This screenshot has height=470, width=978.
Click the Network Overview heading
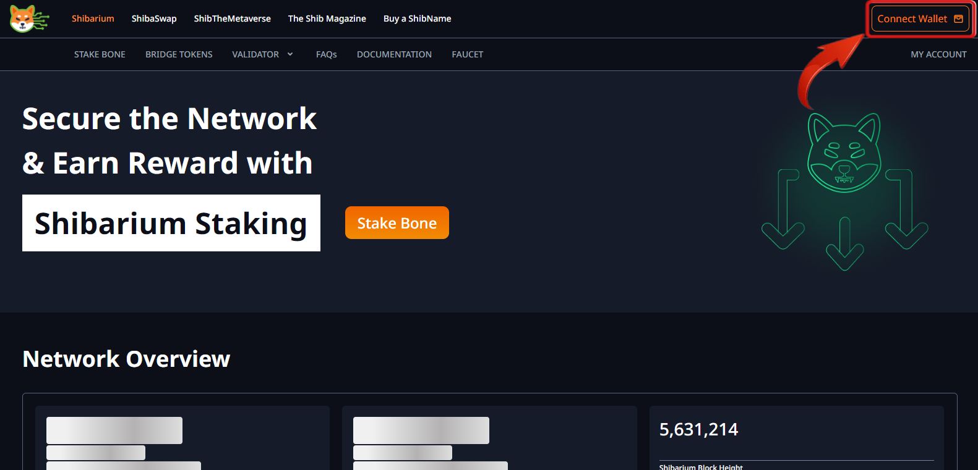tap(126, 359)
